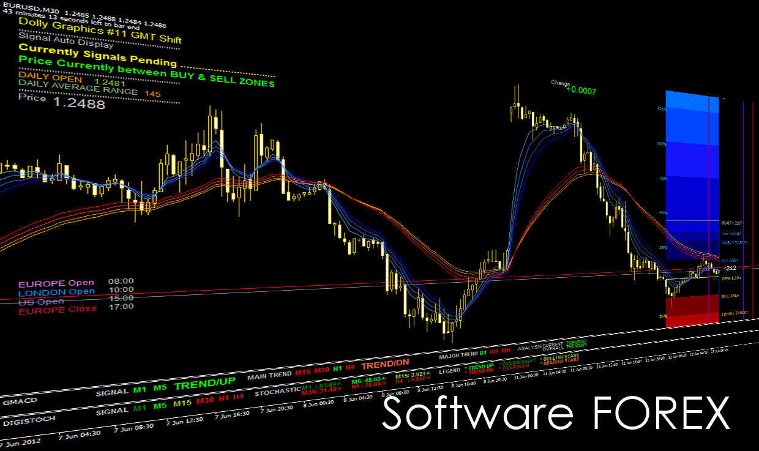Click the 100% range level label
The height and width of the screenshot is (451, 759).
tap(661, 144)
